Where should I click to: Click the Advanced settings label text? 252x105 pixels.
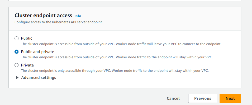[x=39, y=78]
